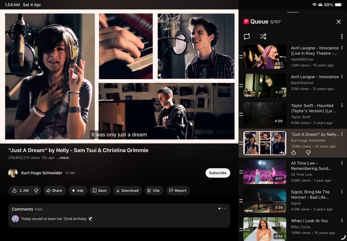Tap the "skarEMOrrow" channel name

pos(302,59)
